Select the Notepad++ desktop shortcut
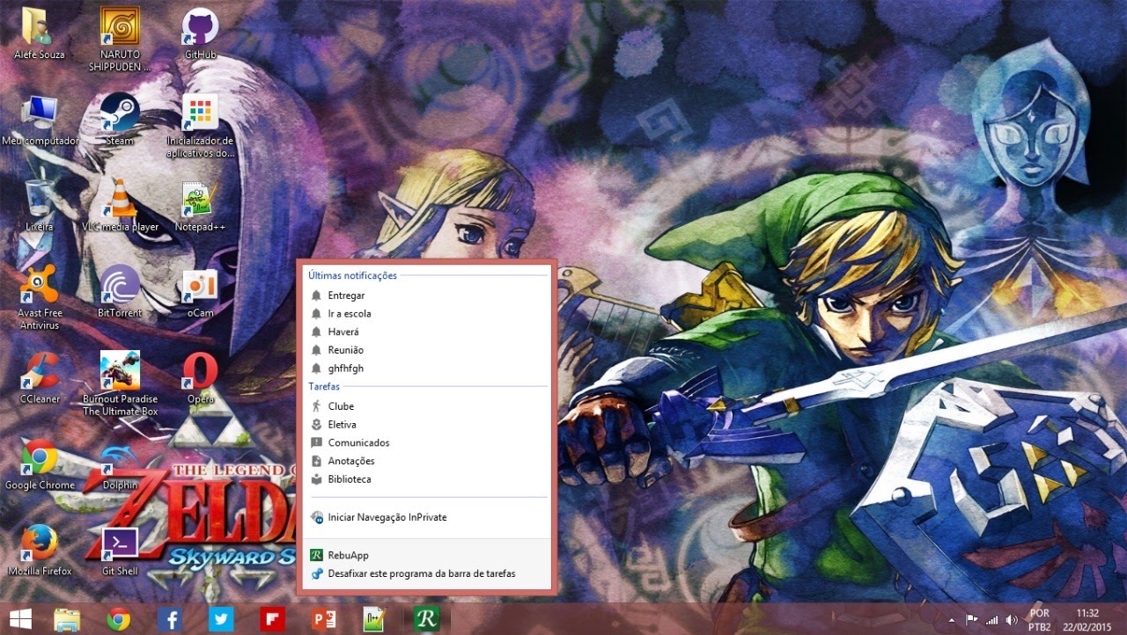 (201, 206)
